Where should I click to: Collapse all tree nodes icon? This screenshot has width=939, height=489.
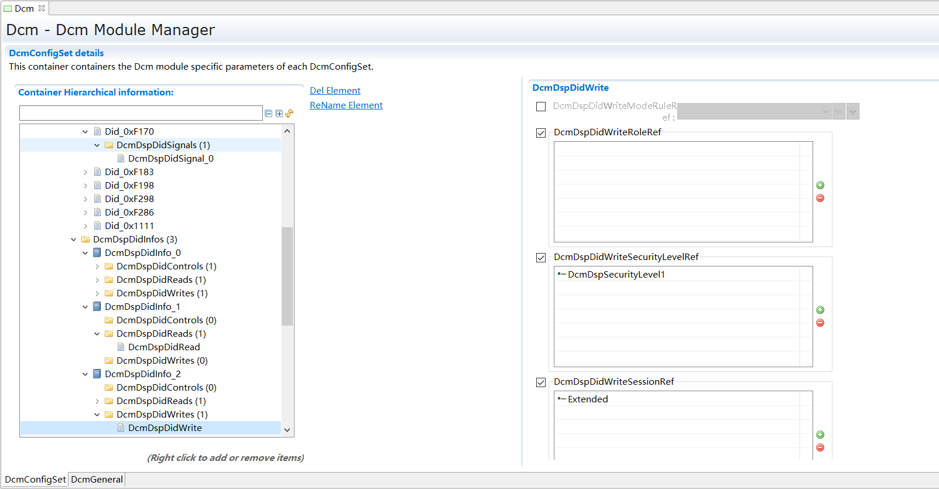point(269,114)
